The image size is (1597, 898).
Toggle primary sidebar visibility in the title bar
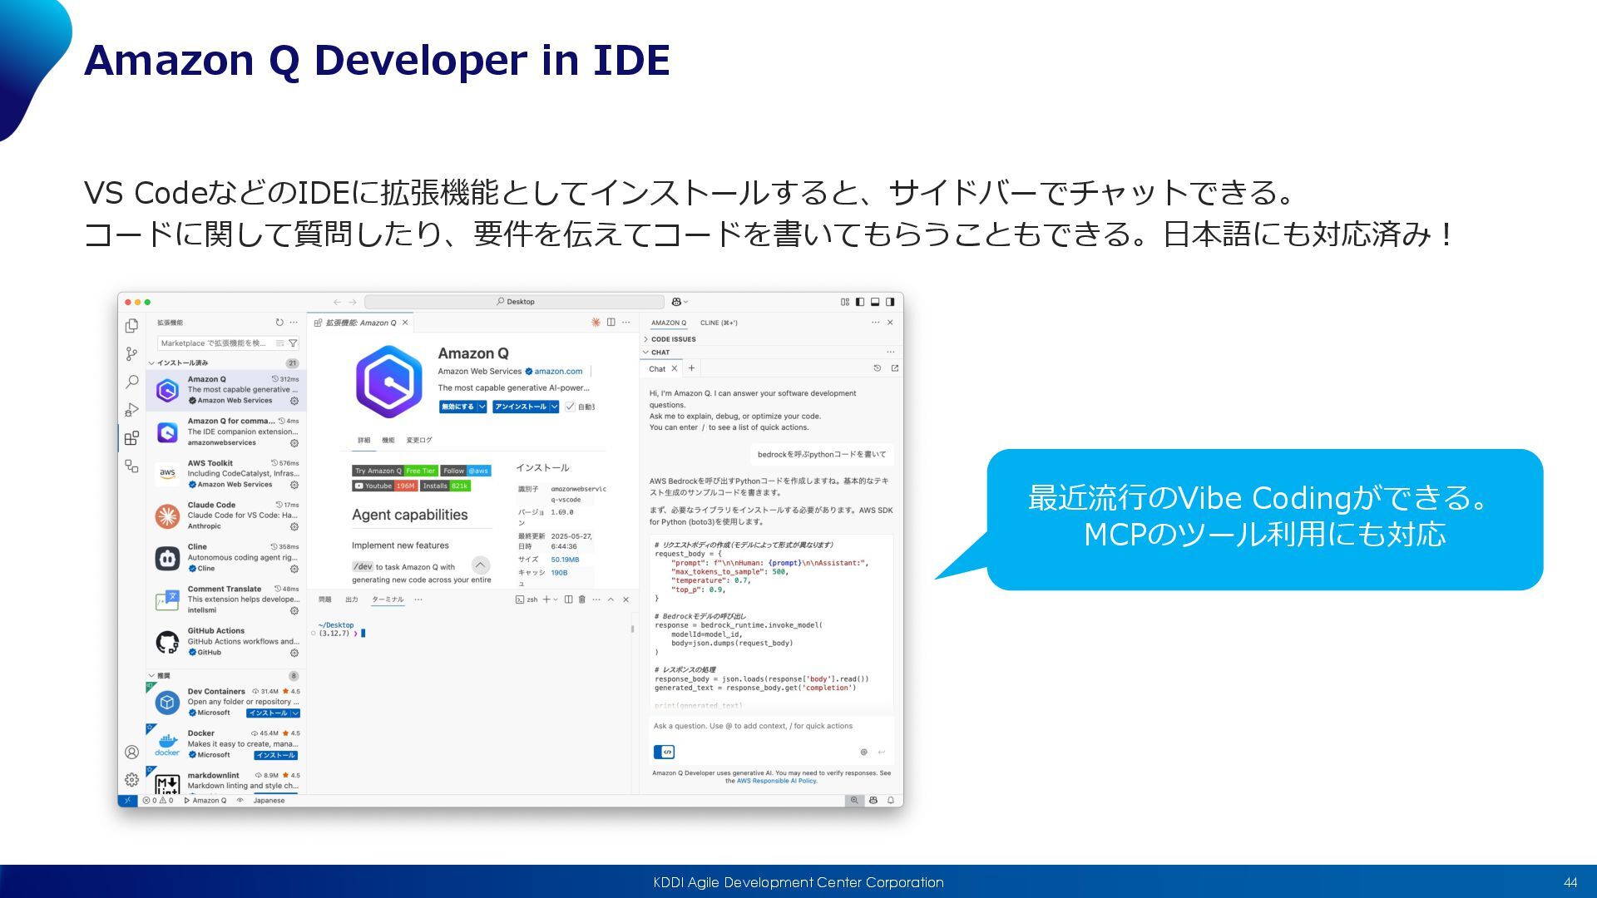[860, 302]
